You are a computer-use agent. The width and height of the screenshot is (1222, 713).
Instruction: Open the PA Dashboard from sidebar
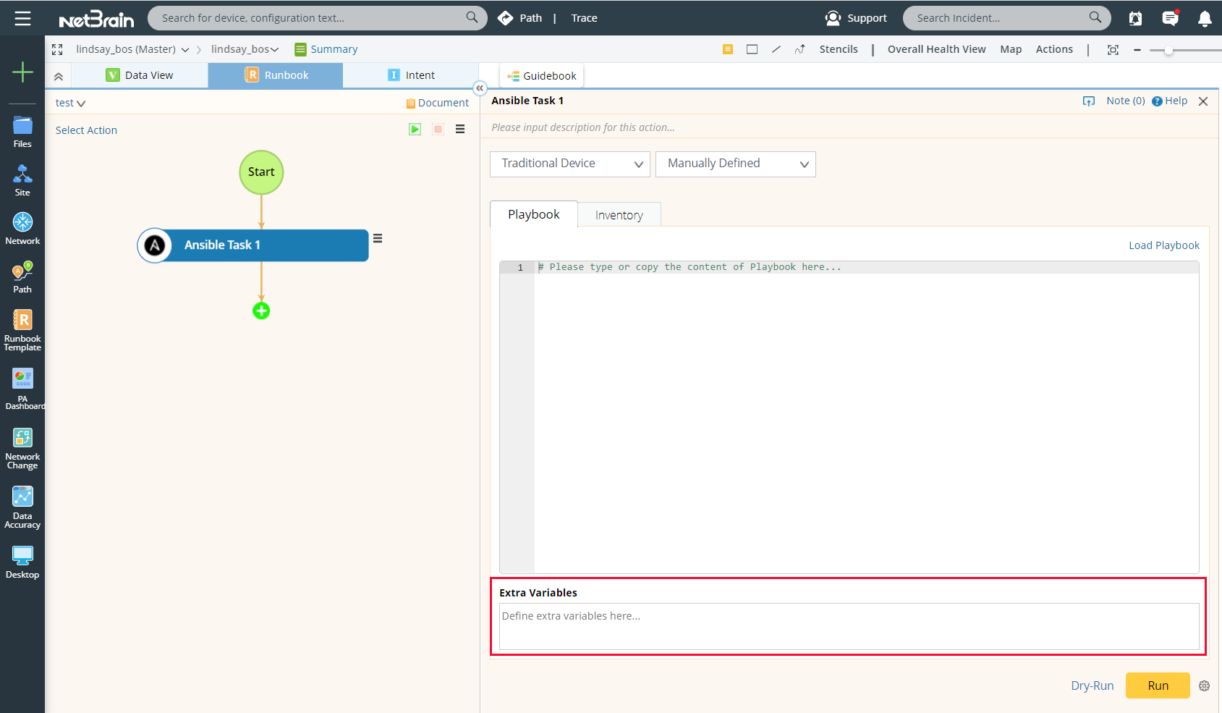coord(22,387)
